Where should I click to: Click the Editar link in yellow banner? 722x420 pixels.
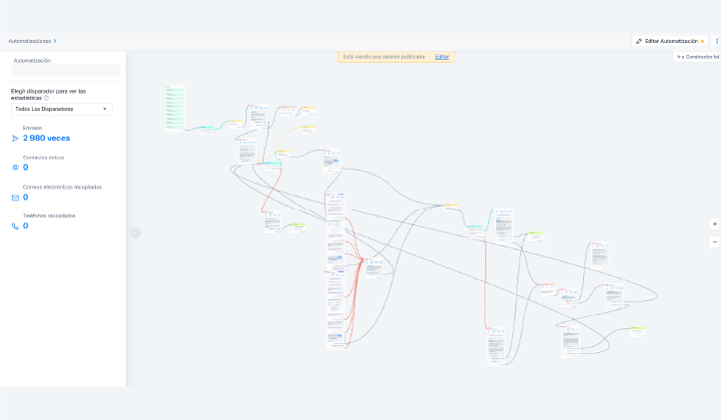[441, 57]
